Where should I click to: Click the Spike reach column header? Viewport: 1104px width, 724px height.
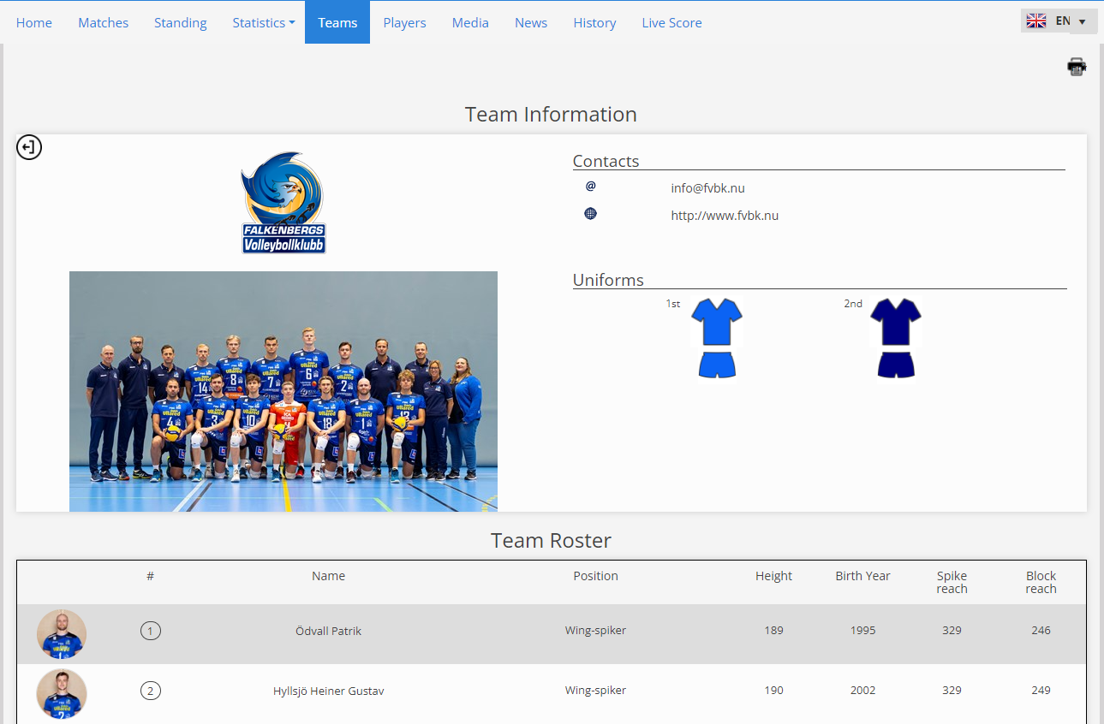coord(952,582)
